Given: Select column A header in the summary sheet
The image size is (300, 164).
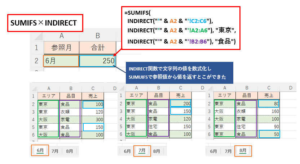Looking at the screenshot, I should [x=61, y=36].
